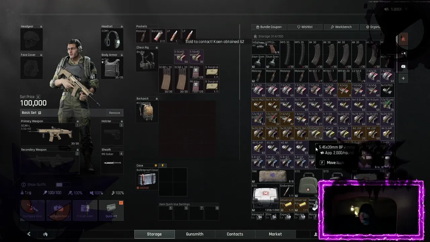Switch to the Storage tab
This screenshot has height=242, width=430.
coord(154,234)
